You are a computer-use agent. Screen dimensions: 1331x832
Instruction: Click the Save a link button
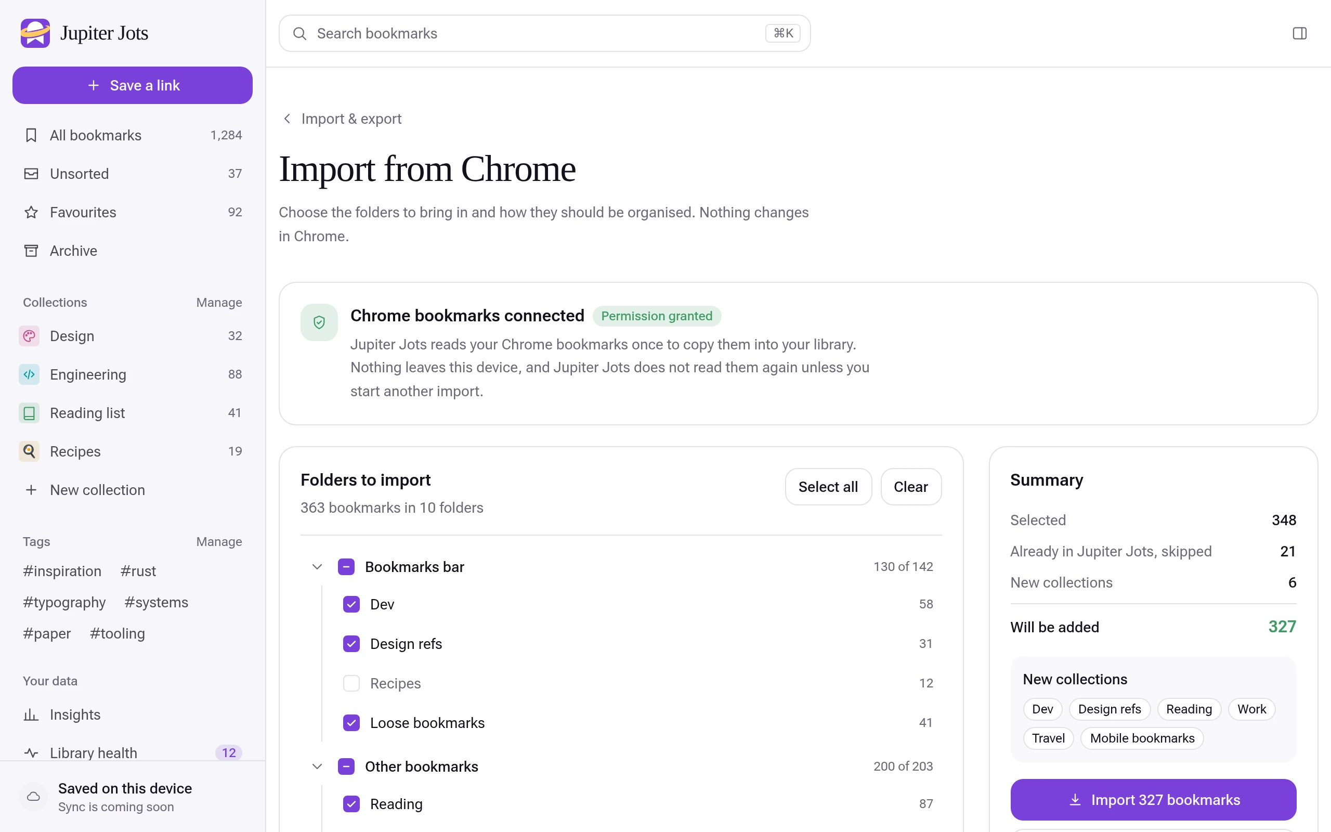pos(133,85)
